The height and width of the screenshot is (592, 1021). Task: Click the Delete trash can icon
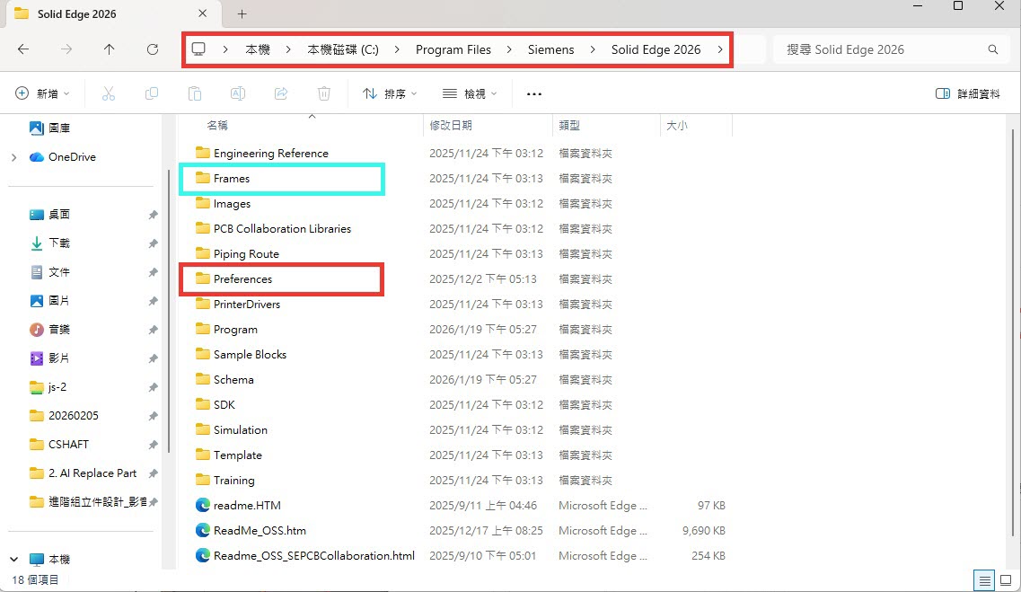coord(324,93)
